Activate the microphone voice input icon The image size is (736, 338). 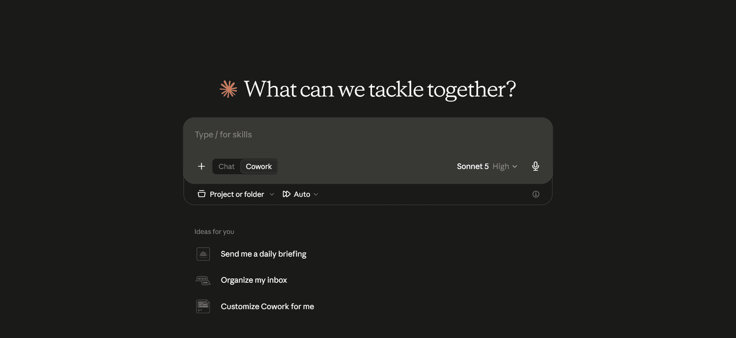pyautogui.click(x=535, y=166)
